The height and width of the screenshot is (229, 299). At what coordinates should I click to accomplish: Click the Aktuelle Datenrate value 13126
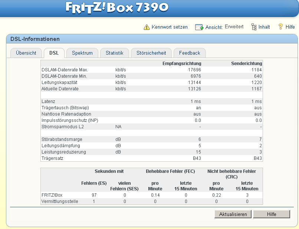(x=194, y=89)
